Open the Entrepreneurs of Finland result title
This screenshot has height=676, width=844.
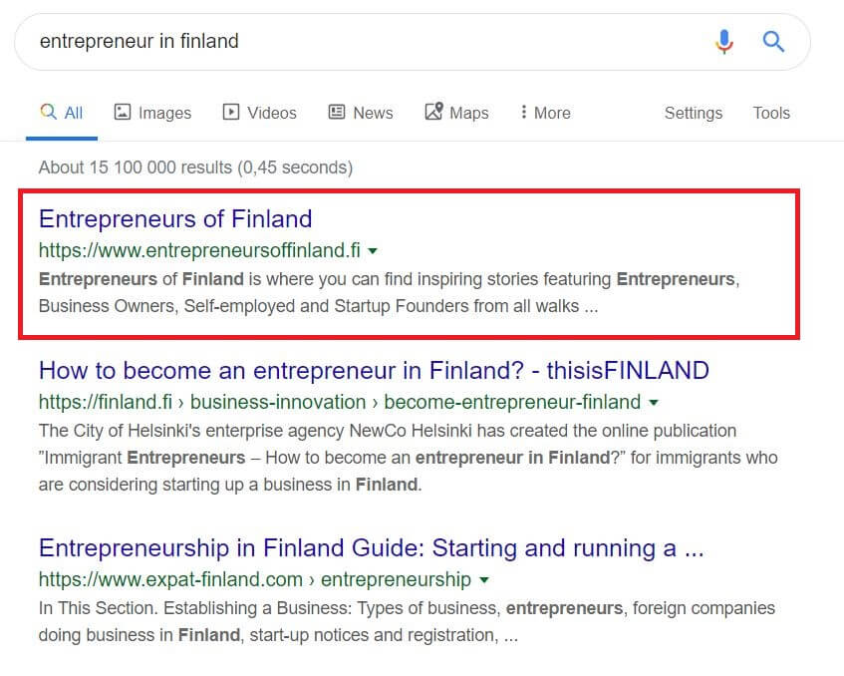(175, 219)
